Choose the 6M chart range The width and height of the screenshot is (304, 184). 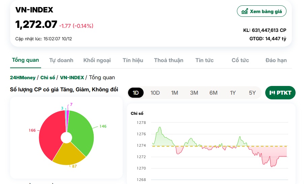pyautogui.click(x=213, y=93)
